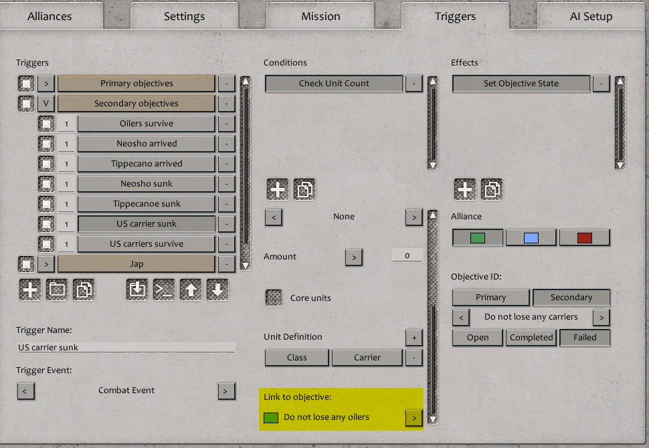Add a new trigger with plus icon
Screen dimensions: 649x448
[x=30, y=290]
